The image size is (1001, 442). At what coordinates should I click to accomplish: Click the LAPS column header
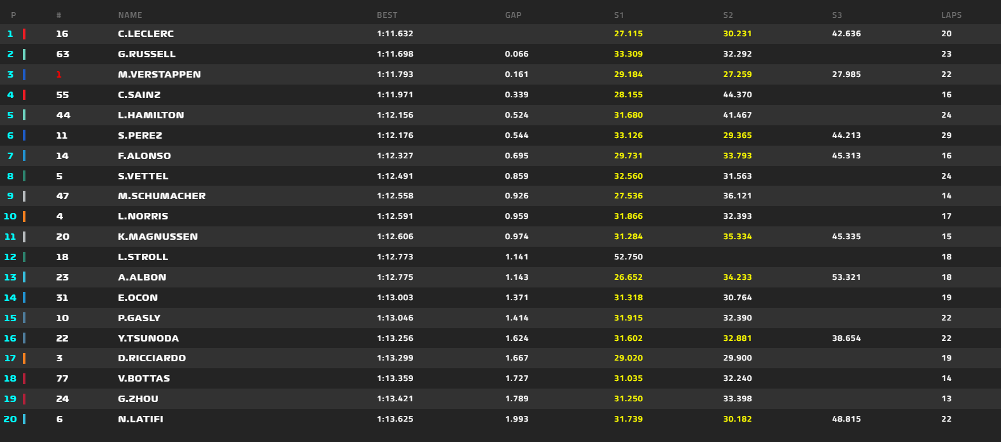(951, 15)
